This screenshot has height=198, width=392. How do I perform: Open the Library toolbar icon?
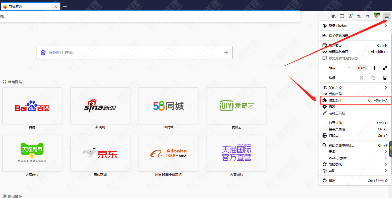tap(333, 16)
